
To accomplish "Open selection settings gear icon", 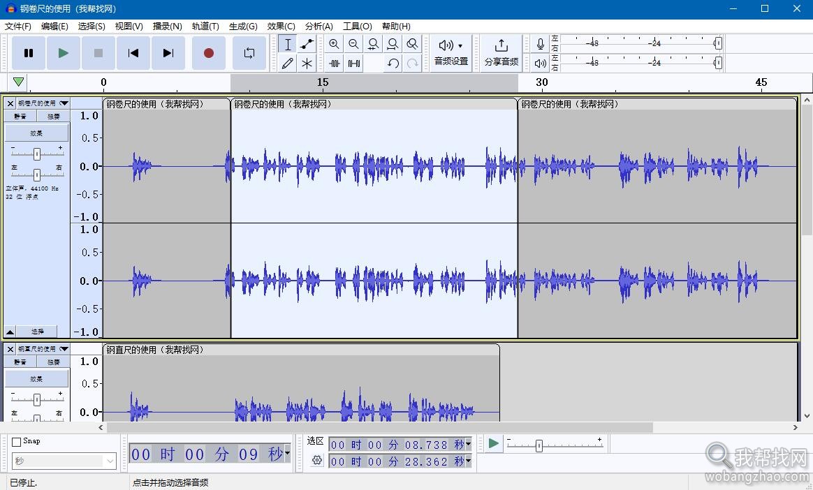I will [317, 460].
